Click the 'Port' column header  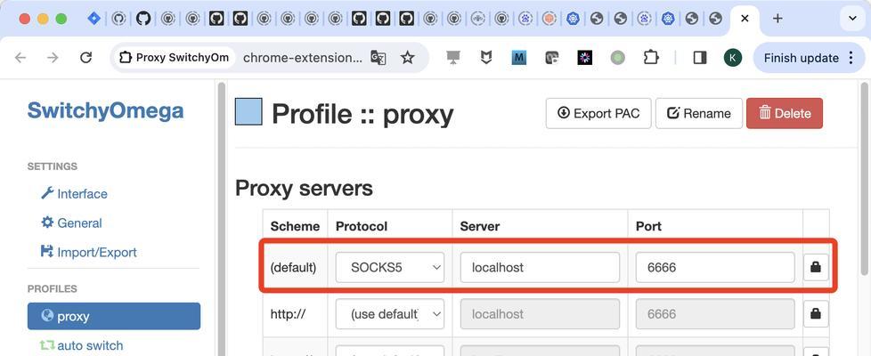(649, 226)
